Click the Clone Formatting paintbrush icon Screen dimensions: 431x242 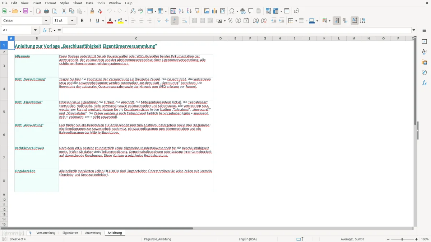point(92,11)
